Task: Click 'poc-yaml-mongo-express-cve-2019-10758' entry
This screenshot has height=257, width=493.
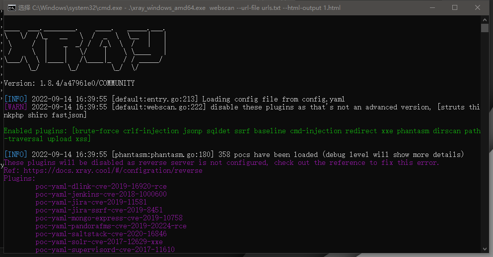Action: pos(109,218)
